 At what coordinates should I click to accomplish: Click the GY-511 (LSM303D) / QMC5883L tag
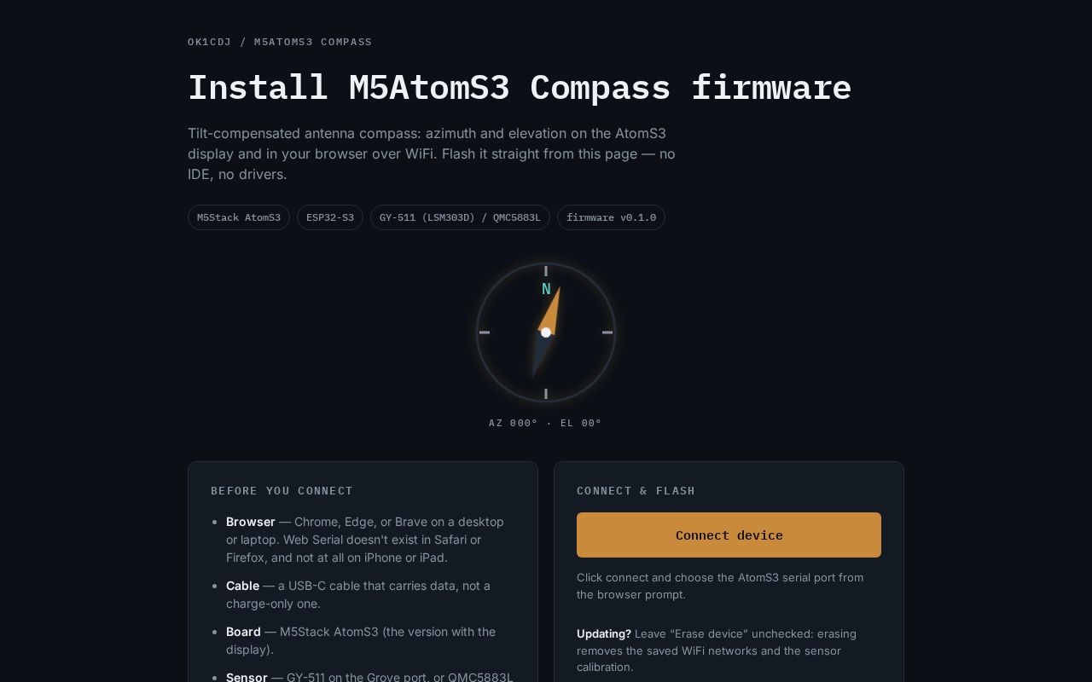click(460, 217)
